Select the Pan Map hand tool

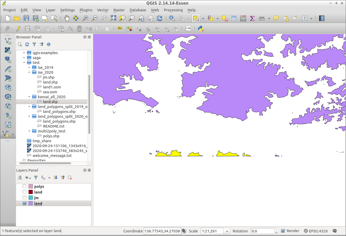pyautogui.click(x=67, y=18)
